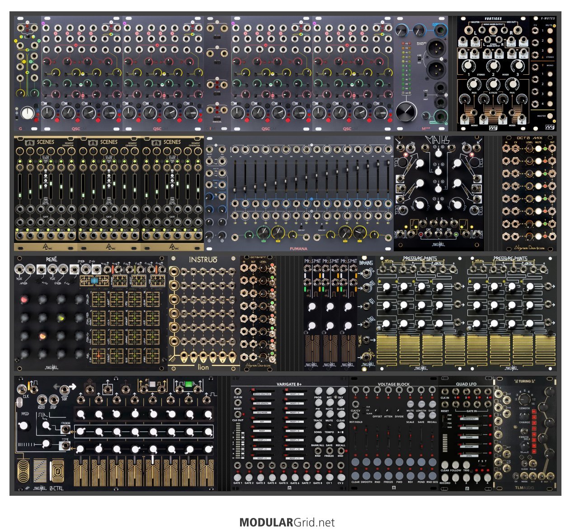575x532 pixels.
Task: Click the TRACK button on Varigate 8+
Action: (x=319, y=414)
